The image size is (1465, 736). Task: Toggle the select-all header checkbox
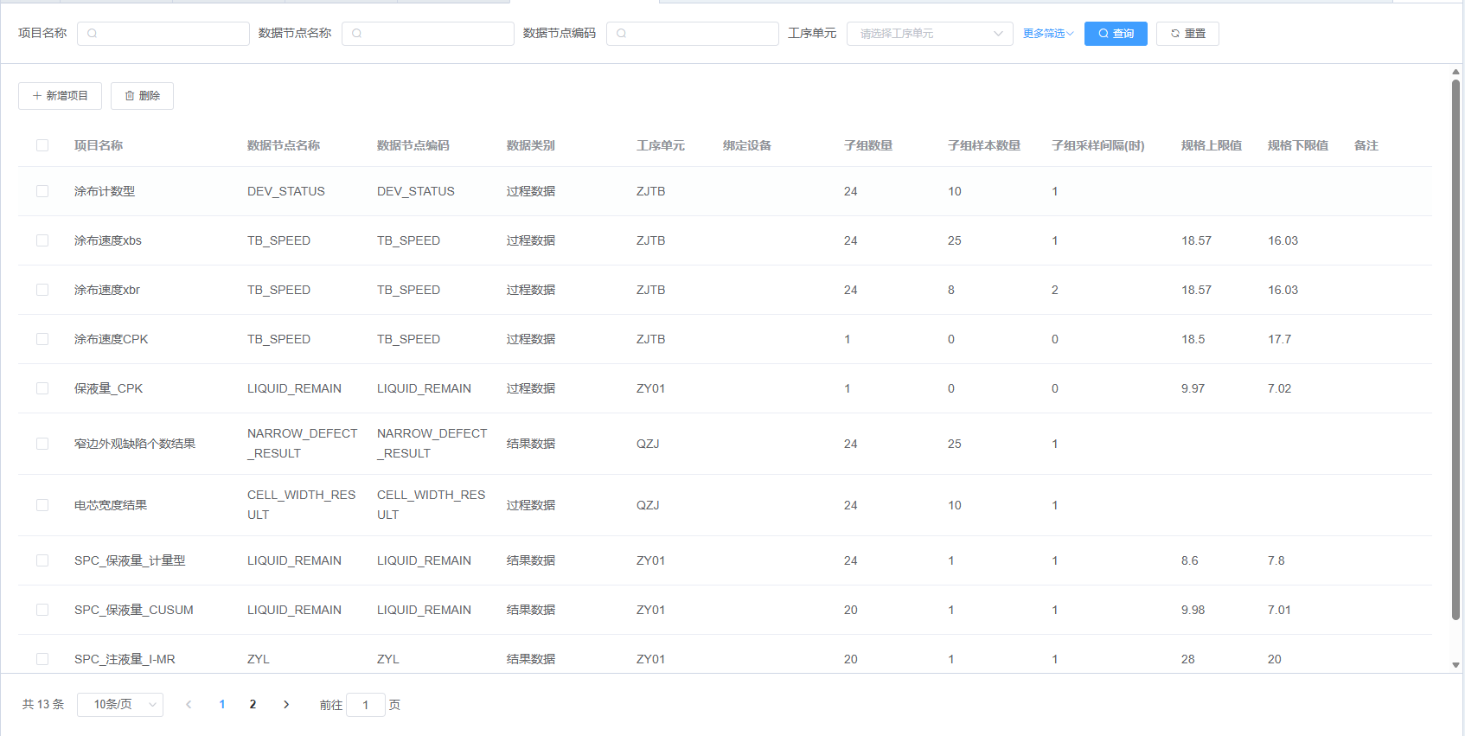point(42,145)
